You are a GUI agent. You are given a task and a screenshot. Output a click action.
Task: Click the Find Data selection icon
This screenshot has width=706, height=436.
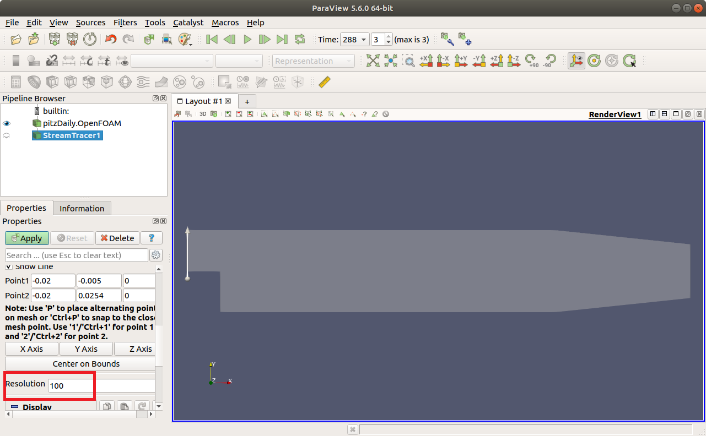[x=166, y=40]
